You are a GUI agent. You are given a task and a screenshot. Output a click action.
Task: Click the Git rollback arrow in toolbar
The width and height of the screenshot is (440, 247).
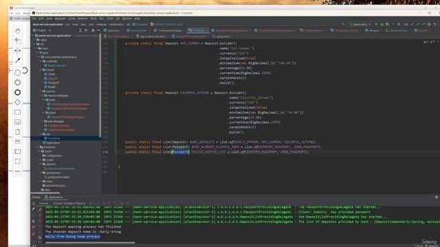click(x=434, y=25)
